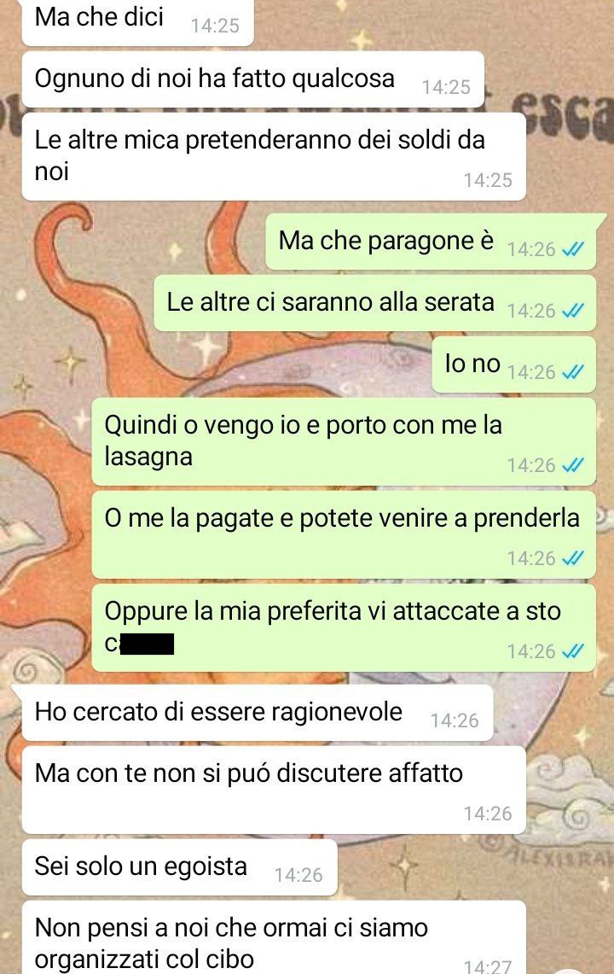This screenshot has height=974, width=614.
Task: Tap the blue ticks on the 'Oppure la mia preferita' message
Action: (x=571, y=651)
